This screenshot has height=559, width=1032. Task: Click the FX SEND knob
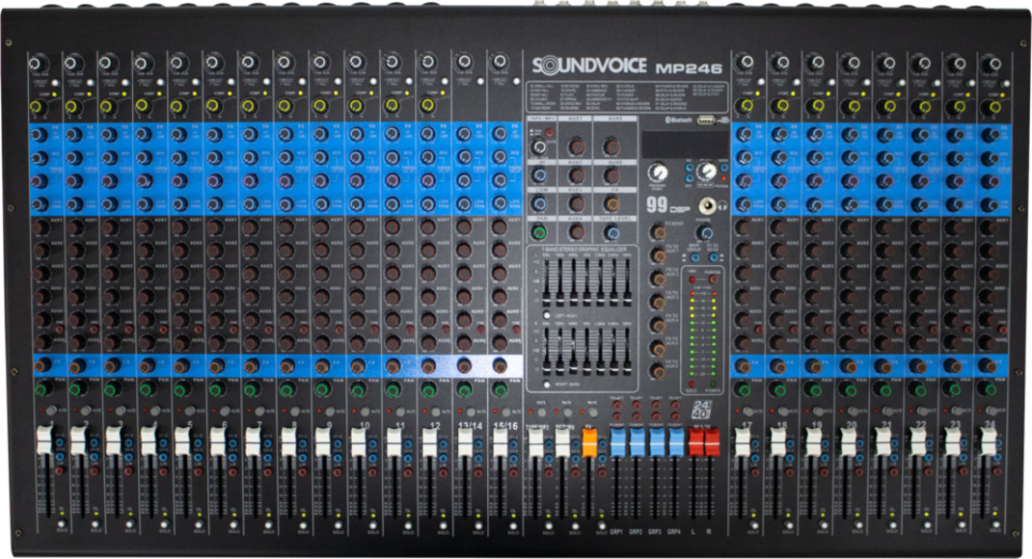tap(658, 231)
